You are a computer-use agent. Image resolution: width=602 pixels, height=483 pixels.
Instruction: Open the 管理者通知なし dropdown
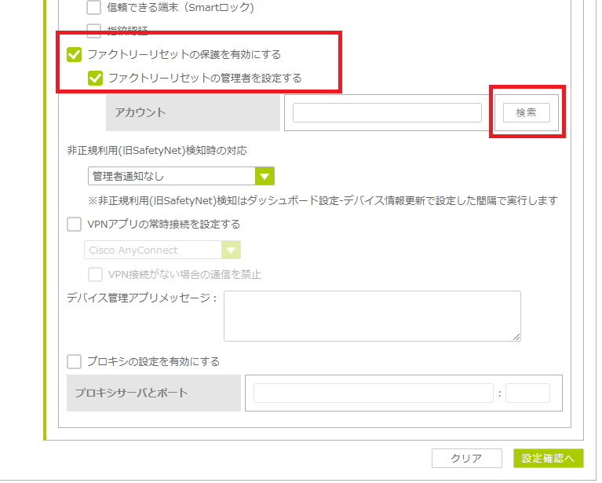click(x=171, y=177)
